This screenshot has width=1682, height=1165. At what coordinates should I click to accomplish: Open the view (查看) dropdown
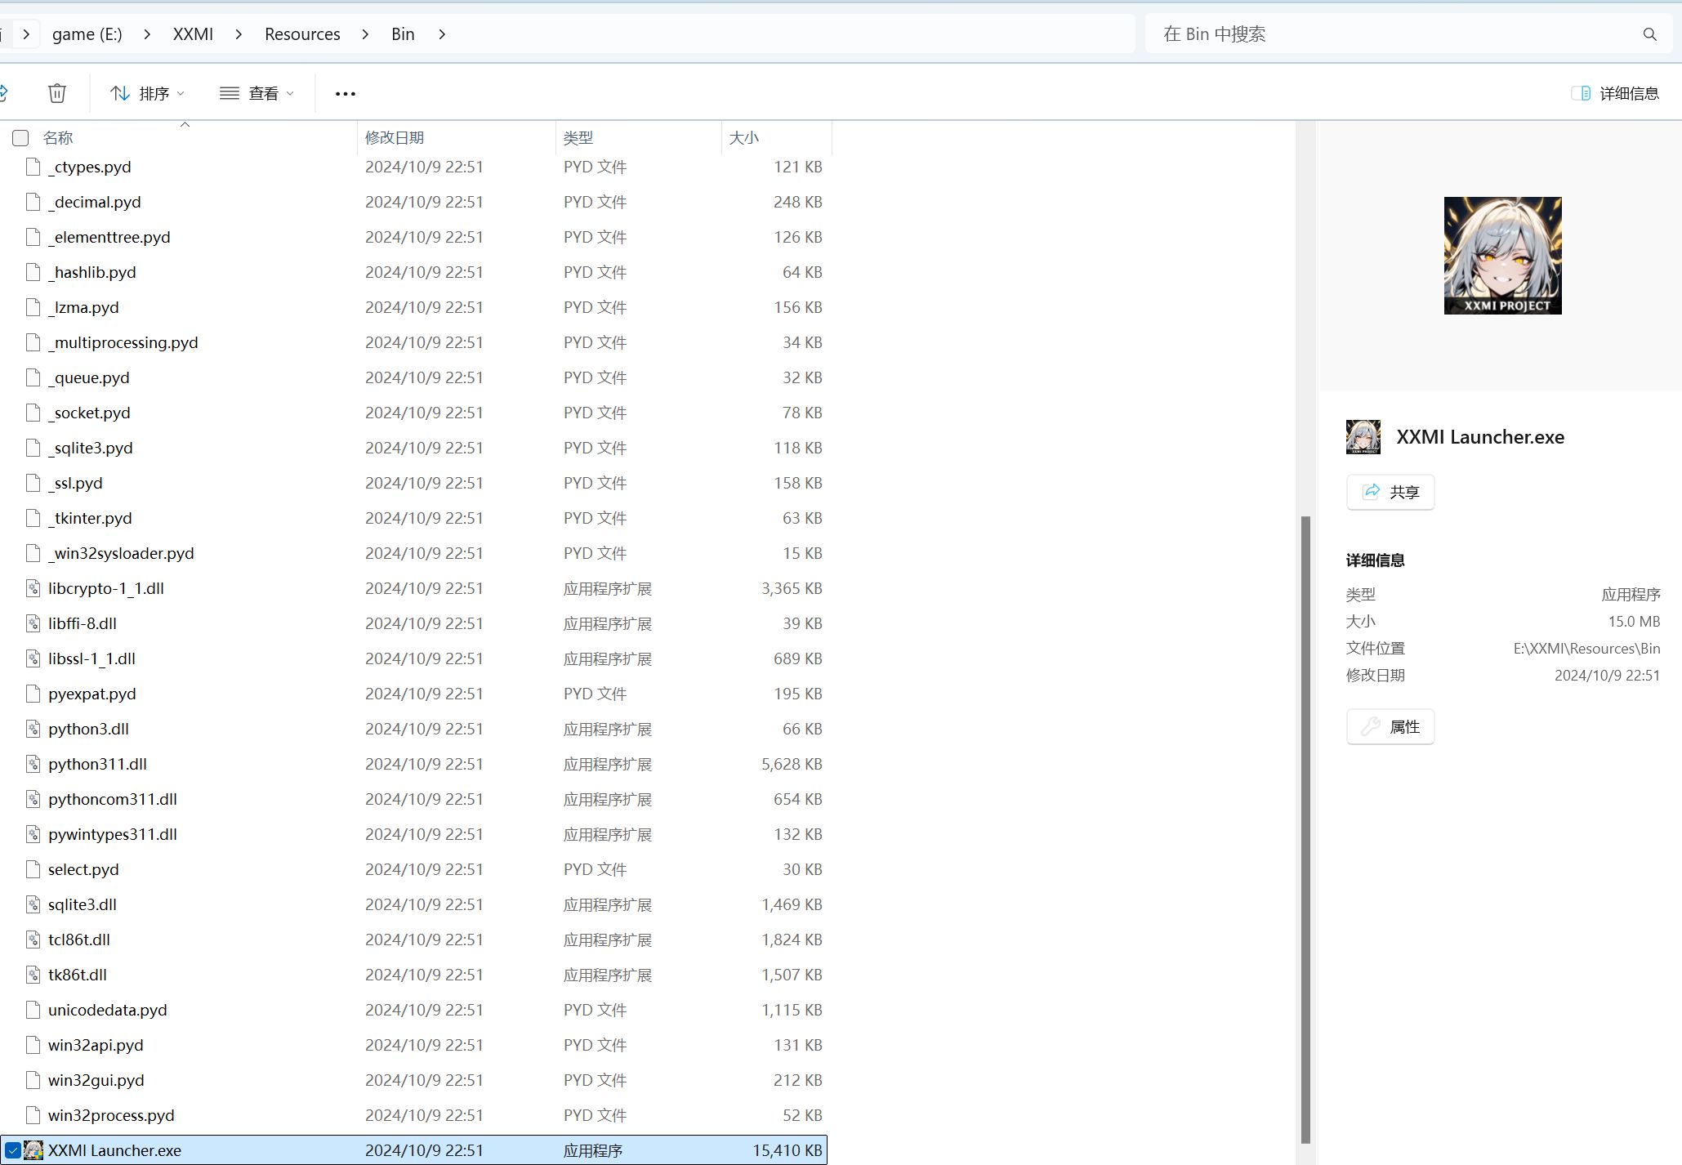tap(257, 94)
